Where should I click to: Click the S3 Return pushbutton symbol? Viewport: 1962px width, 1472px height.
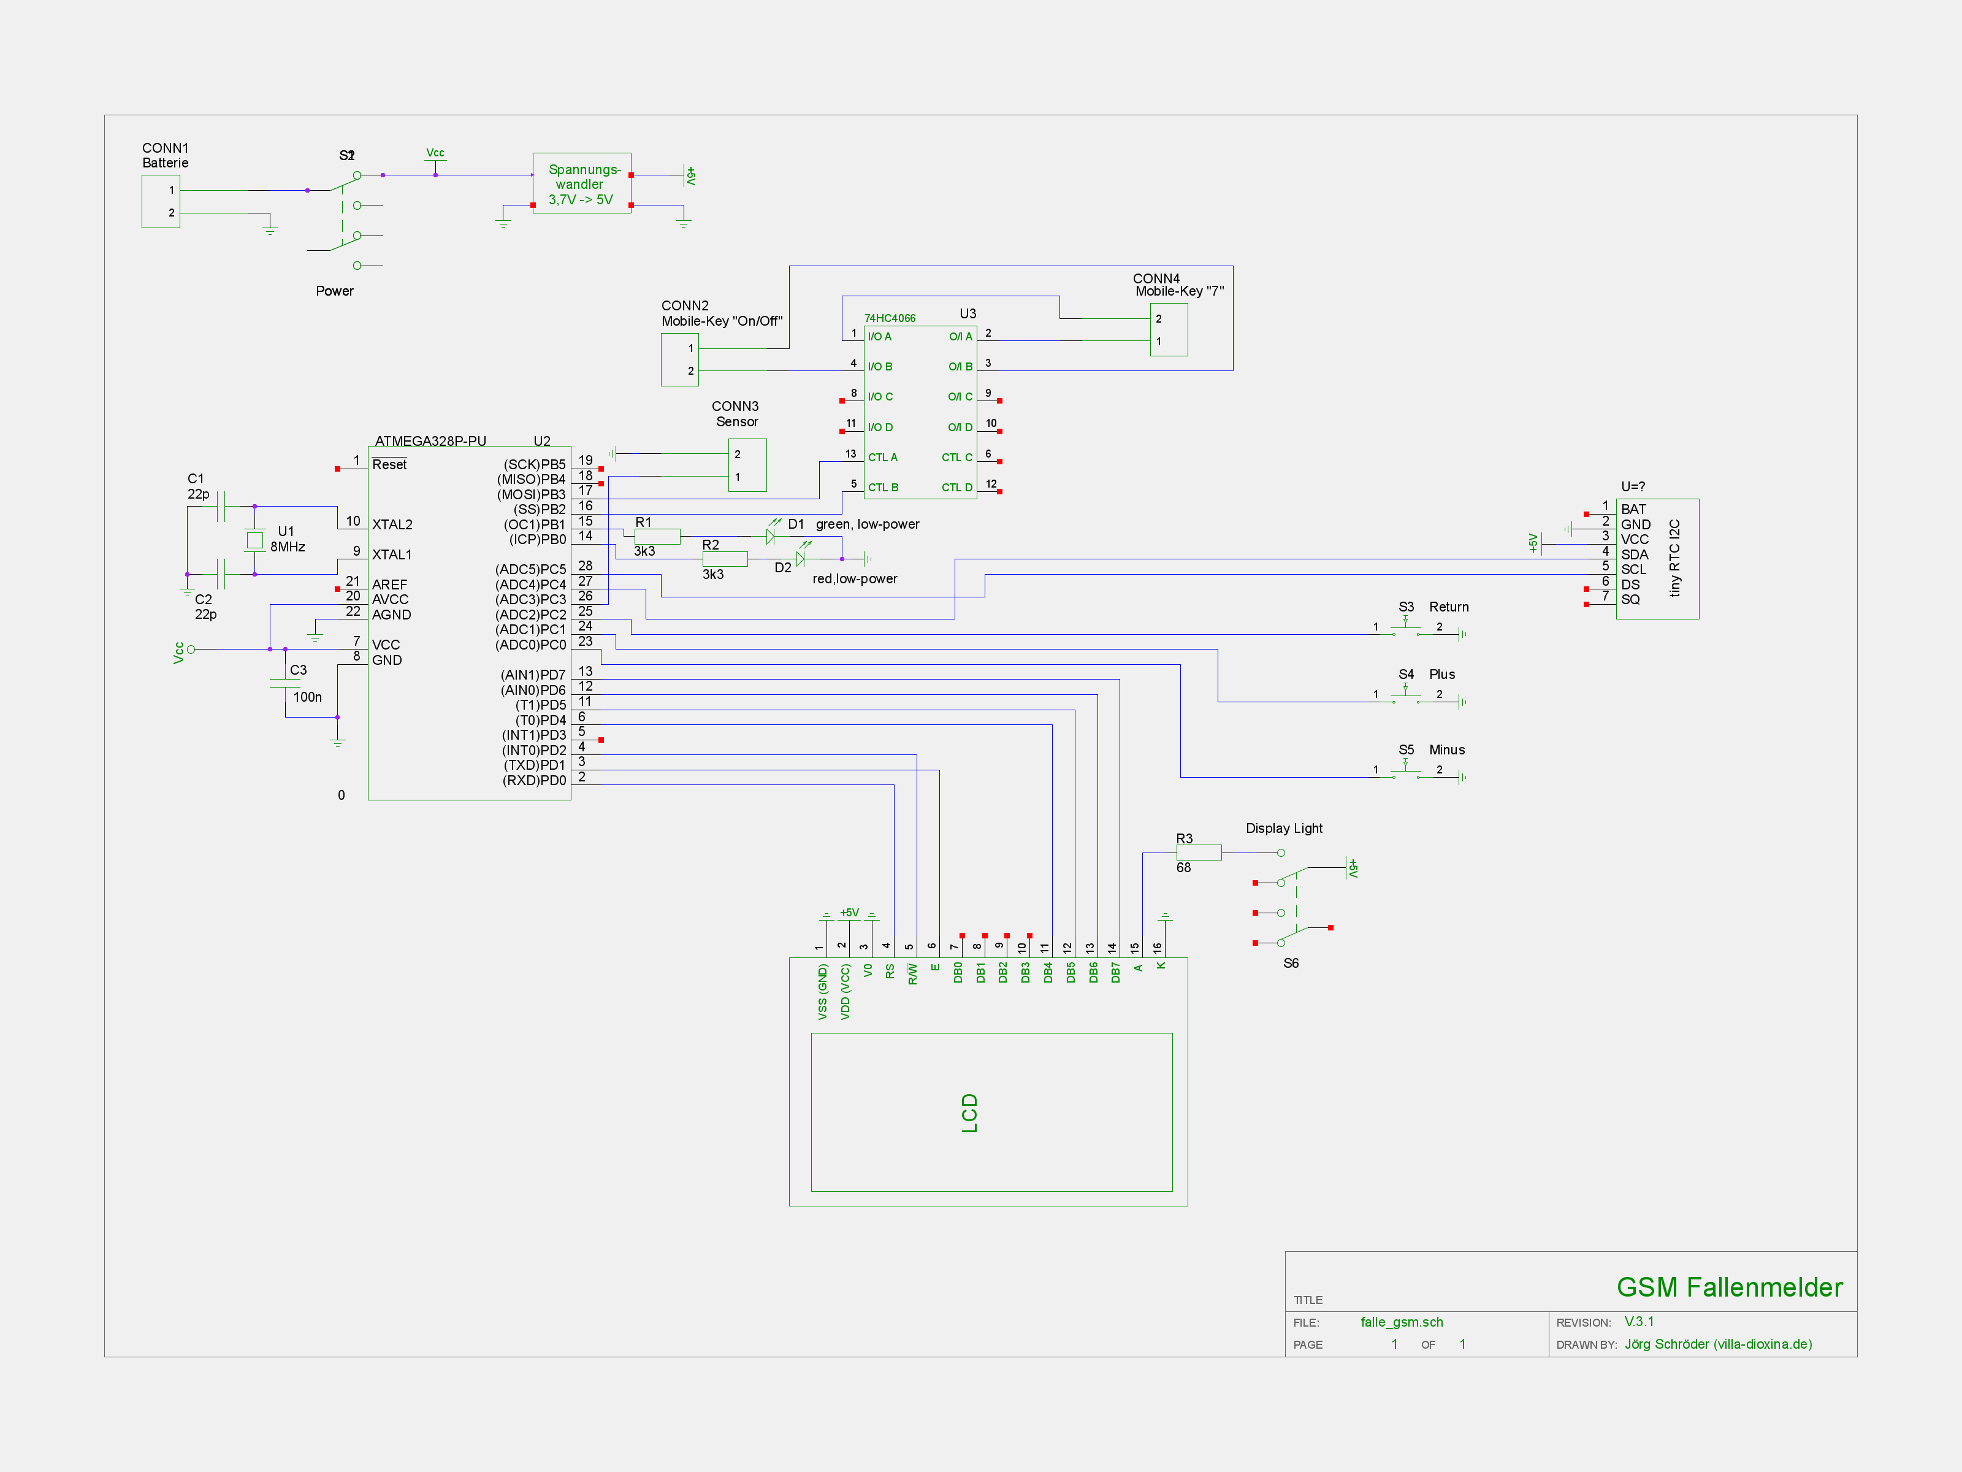(1406, 631)
